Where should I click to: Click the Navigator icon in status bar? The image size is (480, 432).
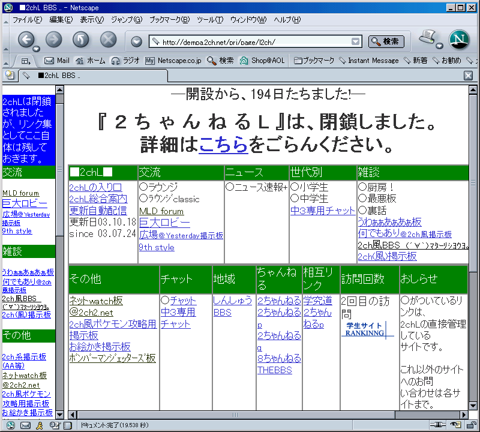tap(10, 425)
